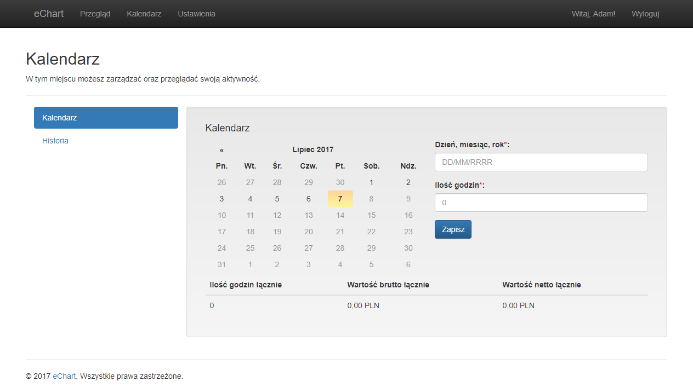
Task: Select day 6 under Czw. column
Action: 309,199
